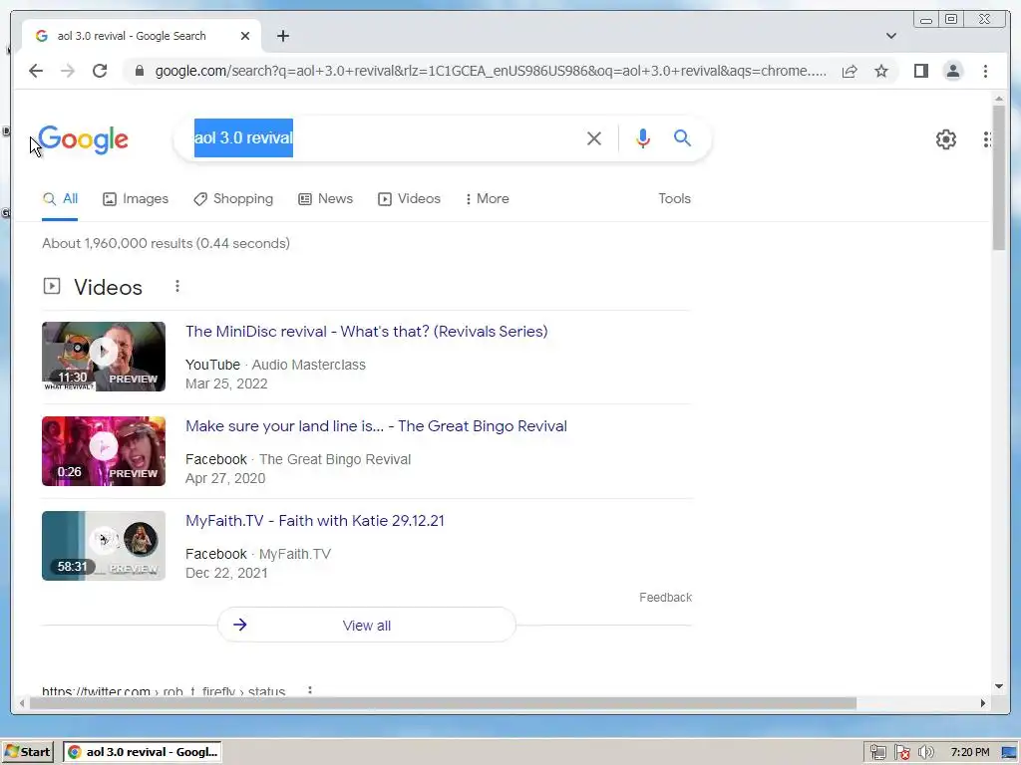Click the horizontal scroll left arrow
This screenshot has width=1021, height=765.
22,703
